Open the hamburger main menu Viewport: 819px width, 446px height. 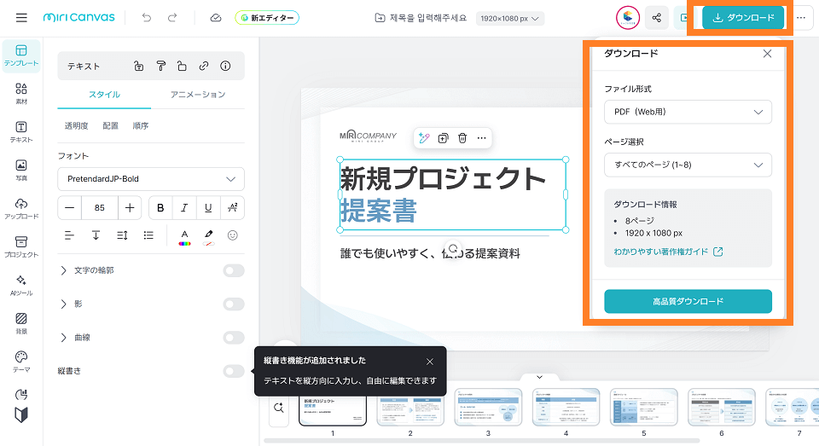point(21,18)
